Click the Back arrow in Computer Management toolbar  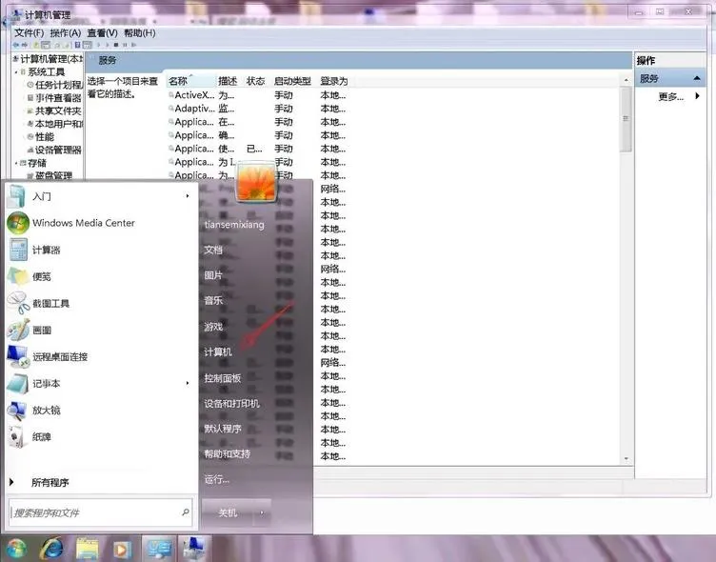pos(16,45)
